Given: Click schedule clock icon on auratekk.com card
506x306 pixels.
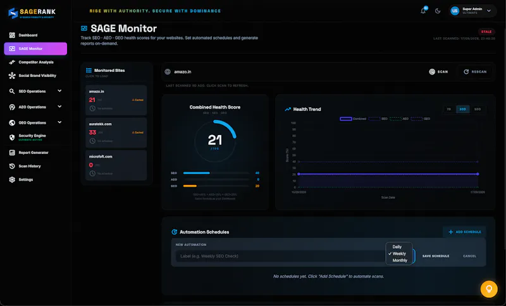Looking at the screenshot, I should pyautogui.click(x=92, y=141).
